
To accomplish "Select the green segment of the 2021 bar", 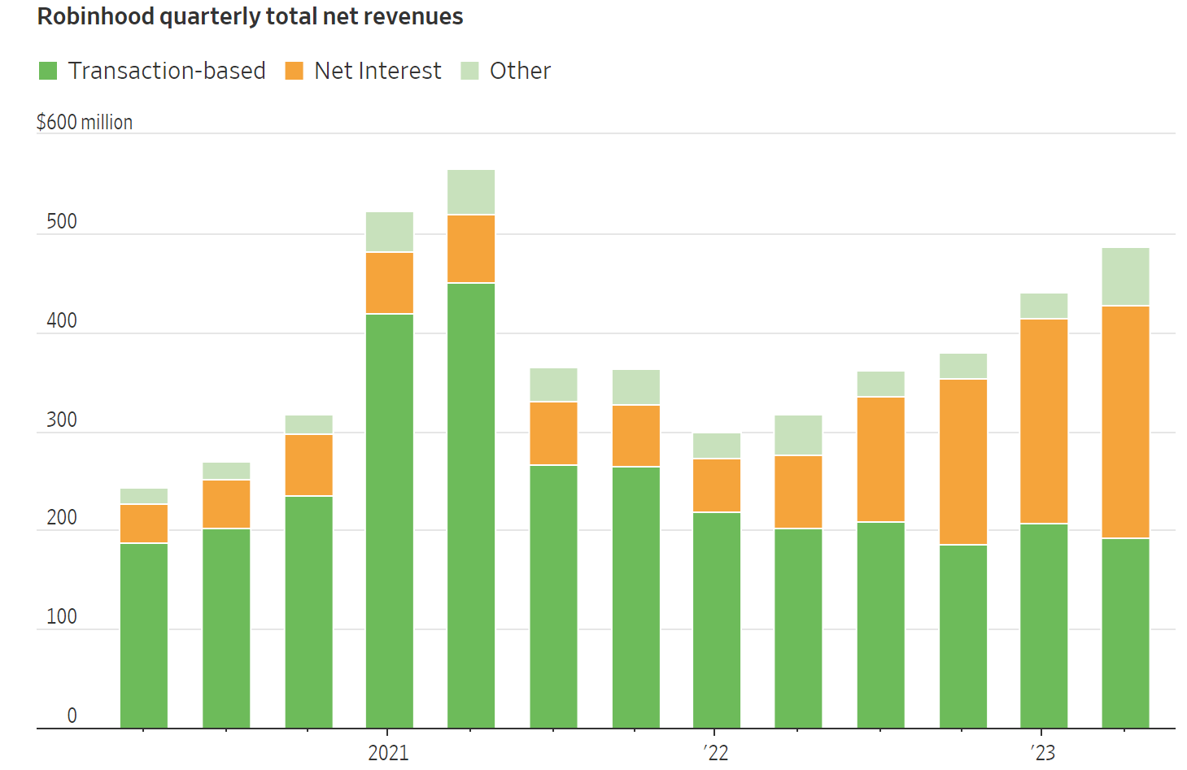I will [x=390, y=521].
